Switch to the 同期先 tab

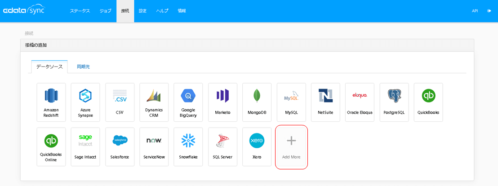pos(83,66)
